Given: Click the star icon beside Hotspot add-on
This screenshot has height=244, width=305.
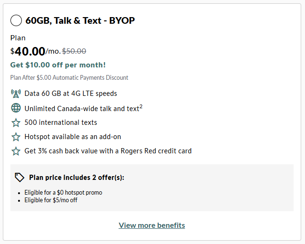Looking at the screenshot, I should click(x=16, y=137).
